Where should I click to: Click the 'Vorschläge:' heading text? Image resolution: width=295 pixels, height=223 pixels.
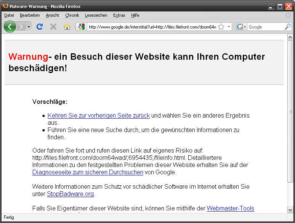coord(50,102)
